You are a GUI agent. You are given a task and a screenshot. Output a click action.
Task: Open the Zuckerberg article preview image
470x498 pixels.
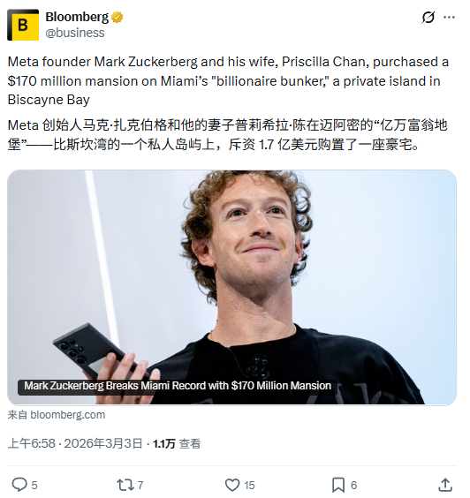click(x=232, y=287)
